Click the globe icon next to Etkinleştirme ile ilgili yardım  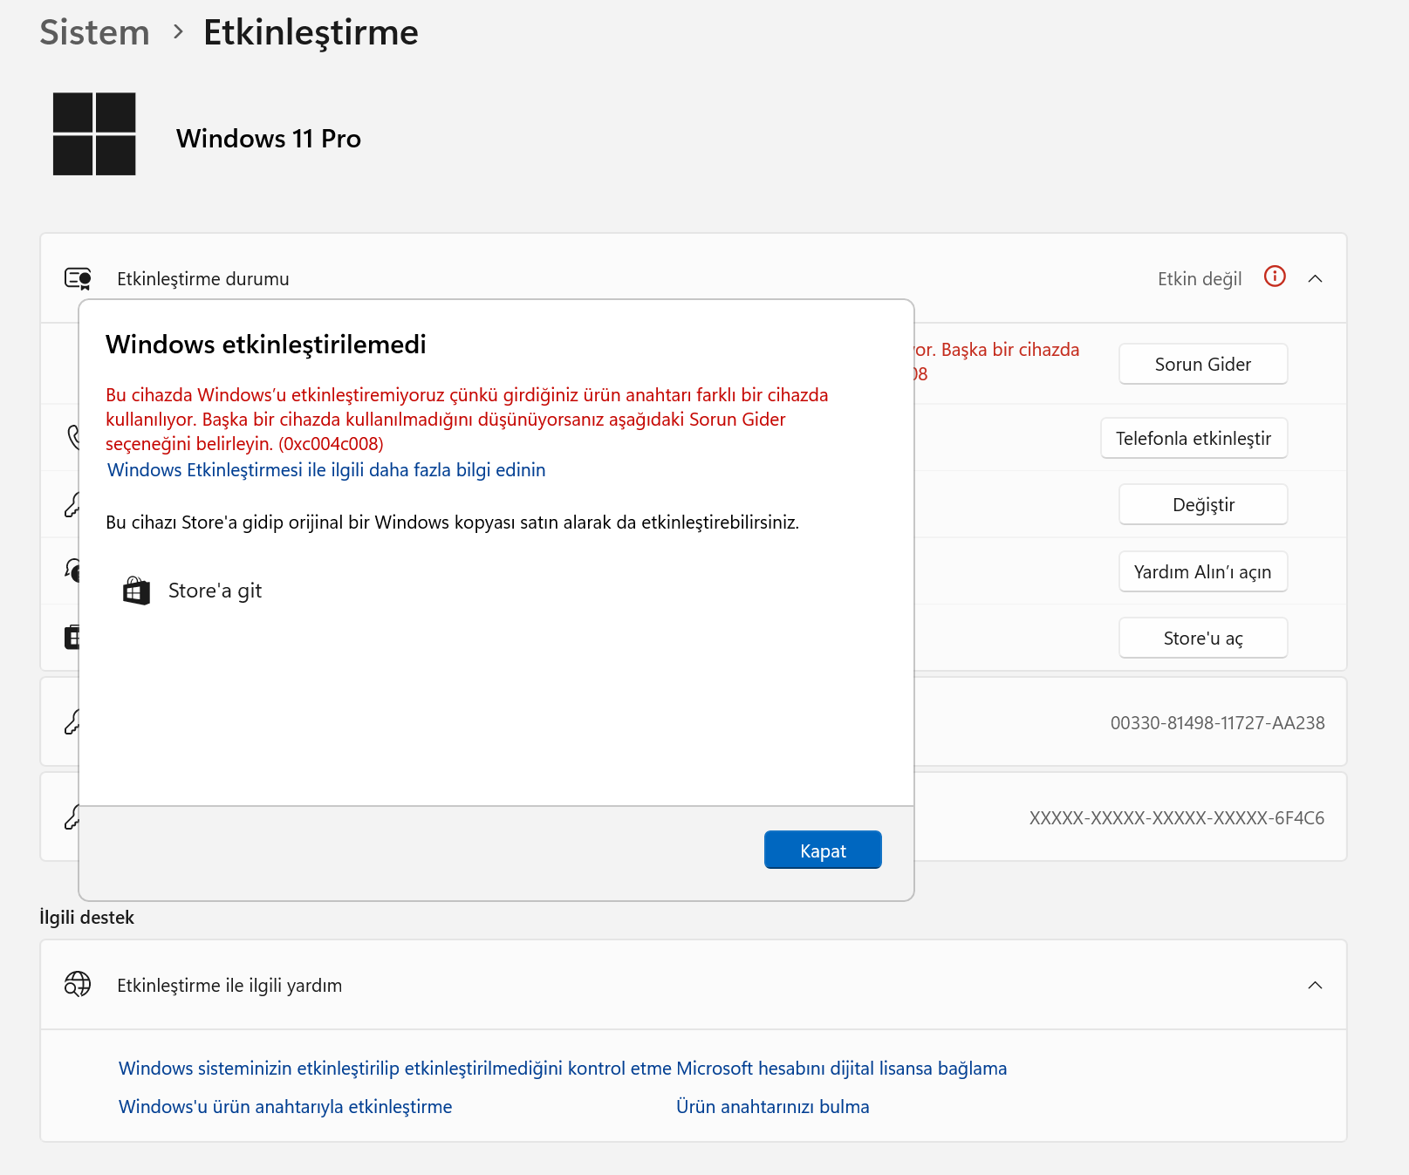tap(78, 984)
